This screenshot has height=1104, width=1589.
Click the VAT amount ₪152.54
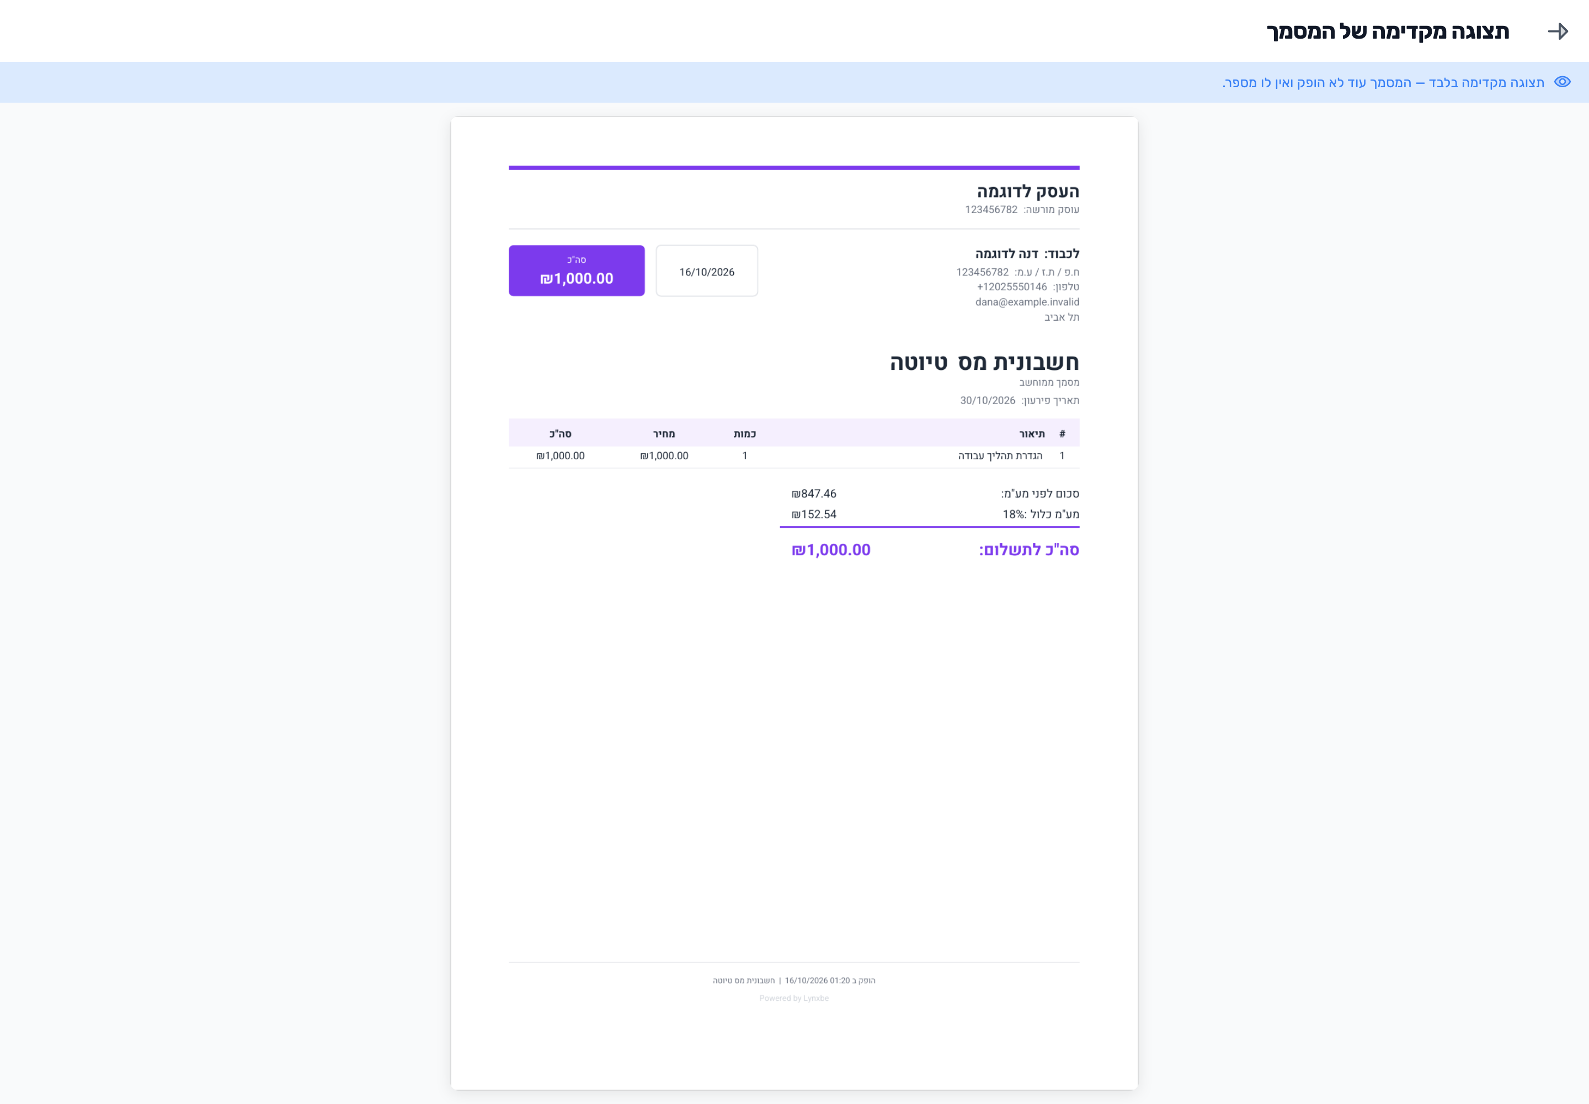pos(814,514)
